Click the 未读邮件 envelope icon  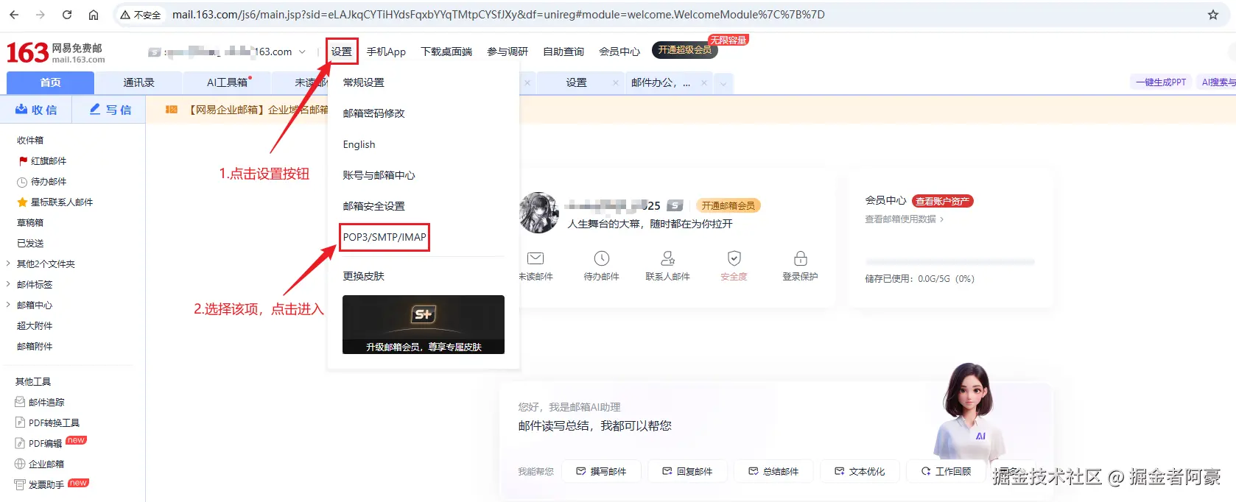coord(536,258)
